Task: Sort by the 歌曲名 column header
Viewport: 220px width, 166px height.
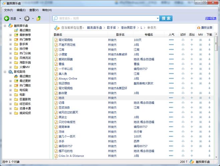Action: pyautogui.click(x=58, y=35)
